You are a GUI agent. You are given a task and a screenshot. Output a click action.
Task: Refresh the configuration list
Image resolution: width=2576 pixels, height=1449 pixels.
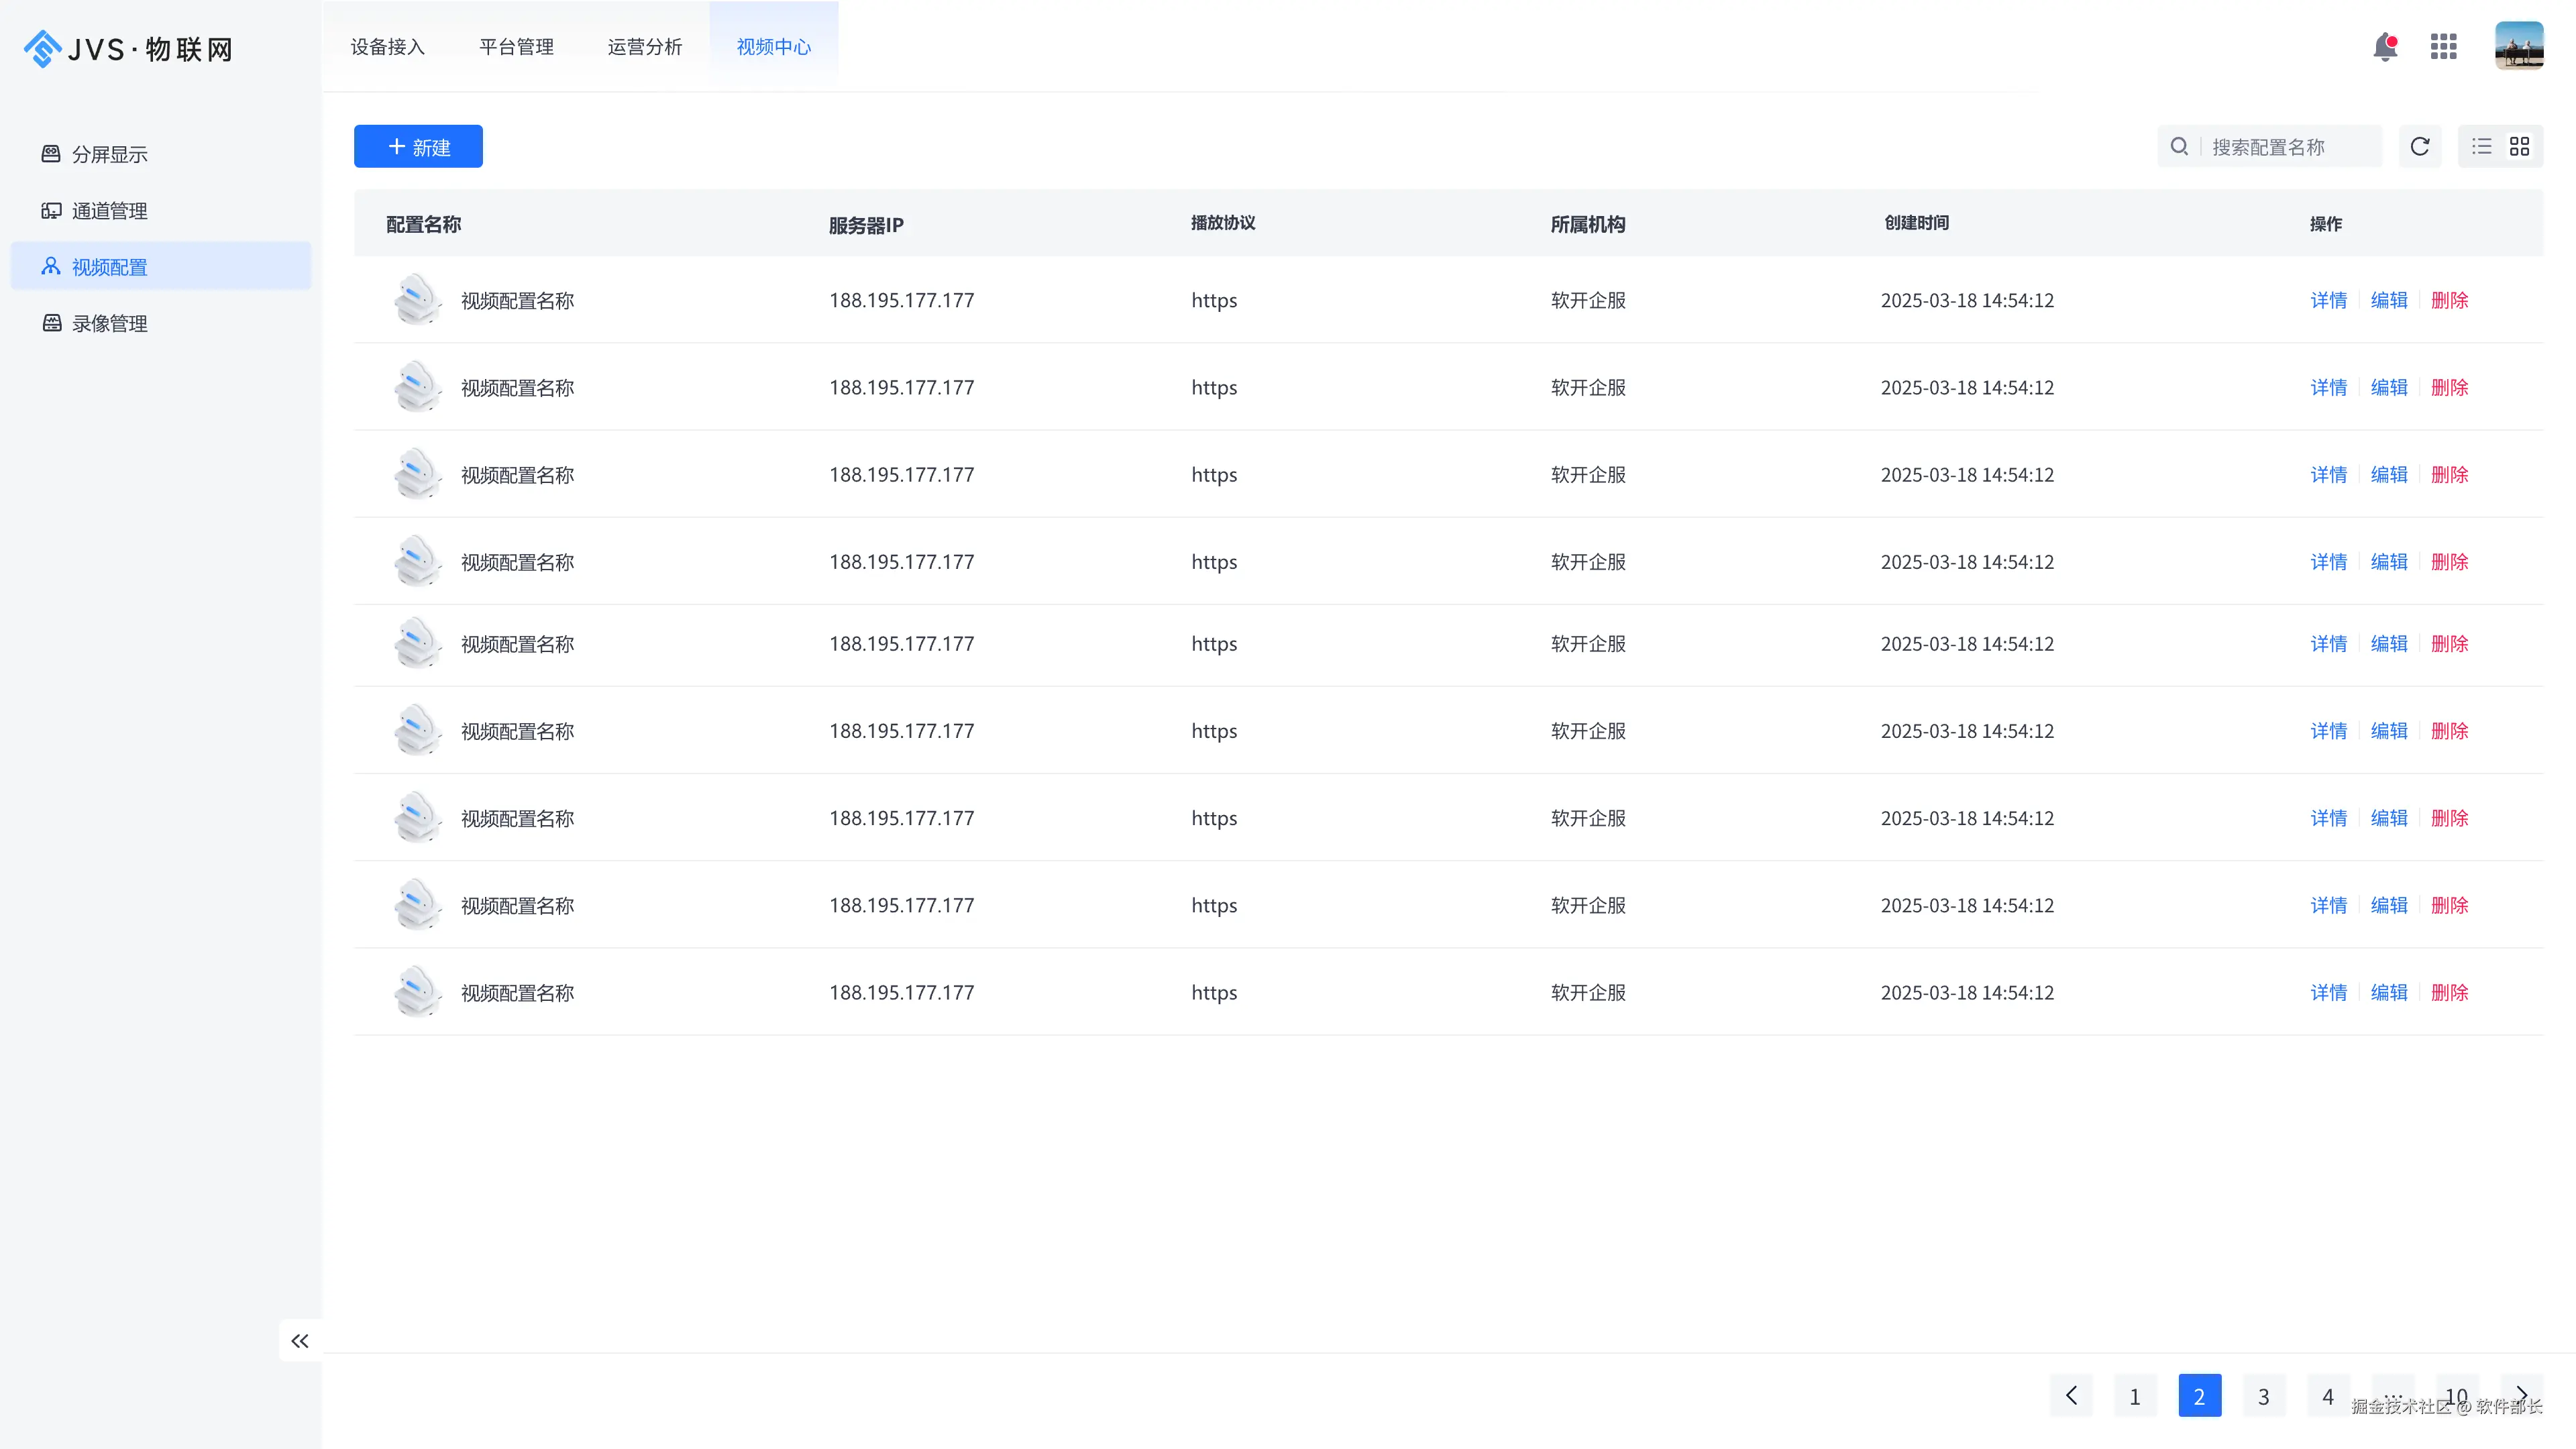click(x=2420, y=147)
